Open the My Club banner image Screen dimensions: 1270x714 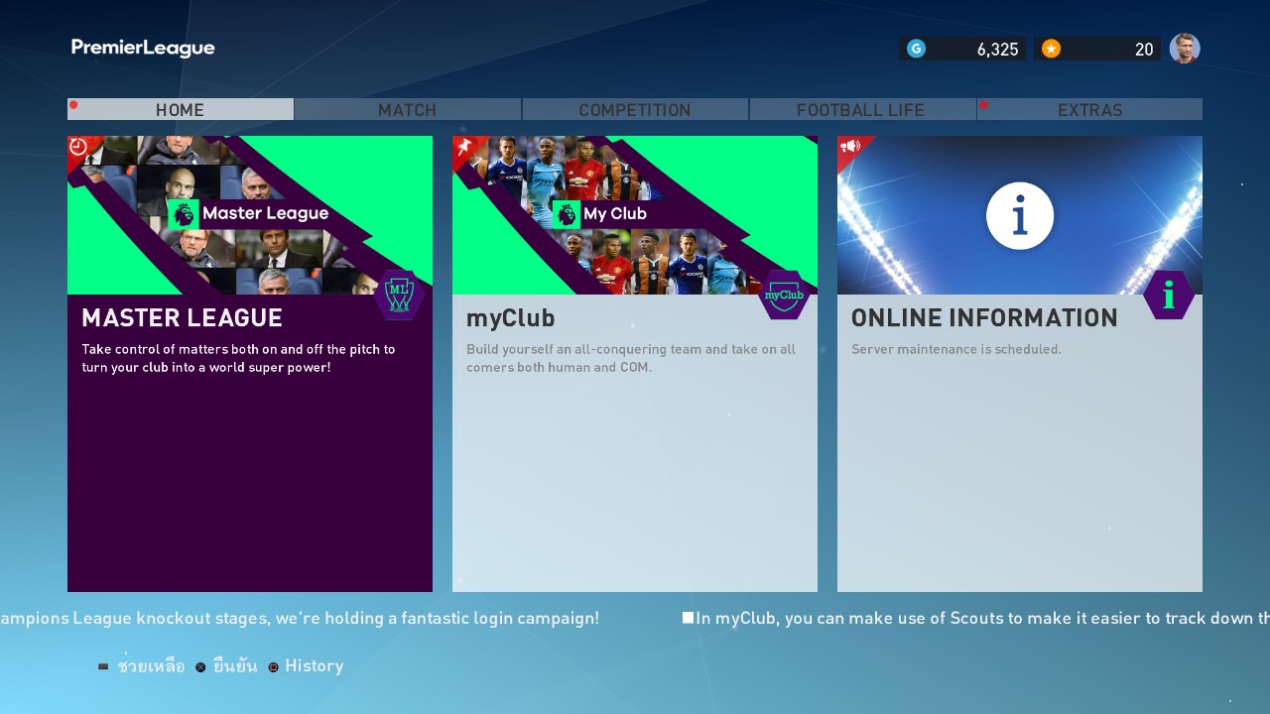[635, 215]
